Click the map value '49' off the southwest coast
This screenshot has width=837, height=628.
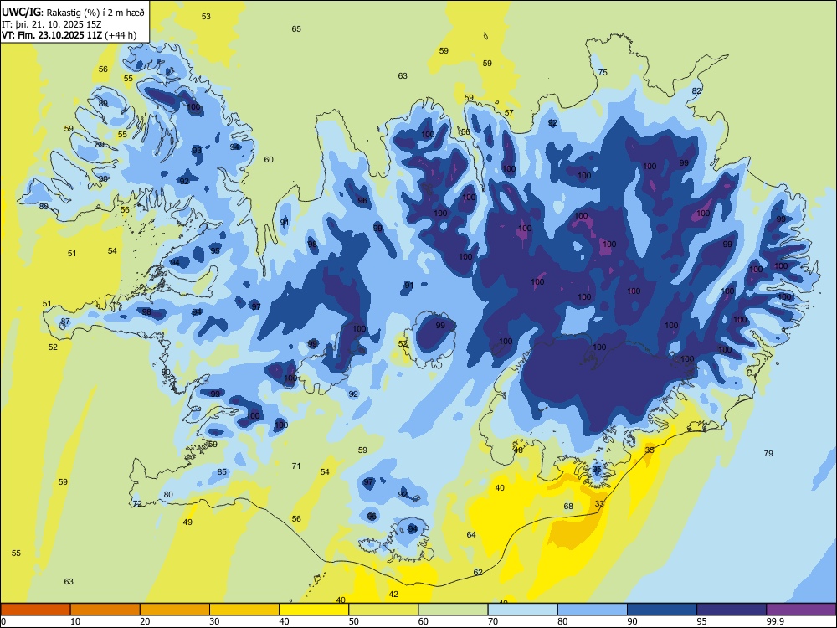187,522
